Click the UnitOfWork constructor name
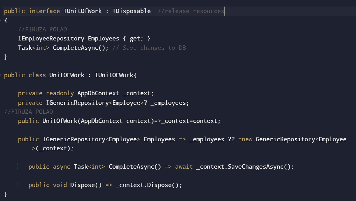 [x=60, y=121]
